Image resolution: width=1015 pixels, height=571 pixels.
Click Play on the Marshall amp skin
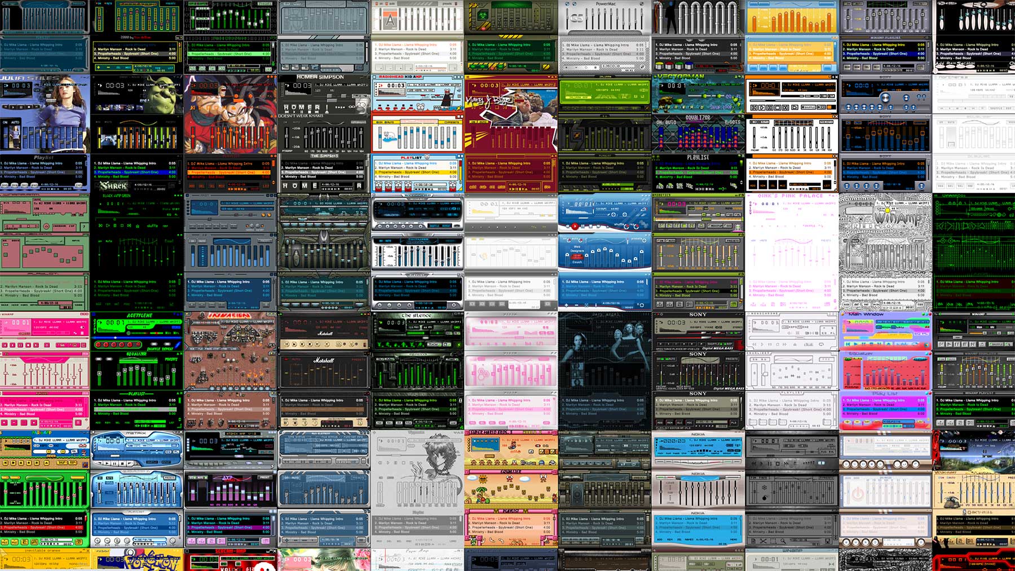(293, 344)
